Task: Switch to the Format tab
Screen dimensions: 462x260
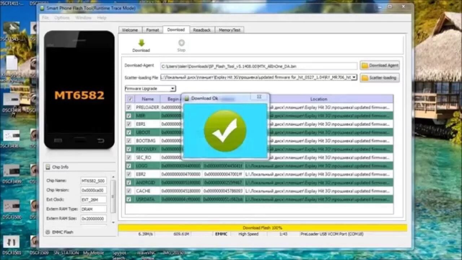Action: (152, 30)
